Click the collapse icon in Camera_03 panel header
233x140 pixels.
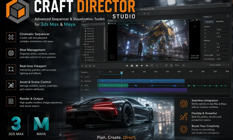point(228,16)
